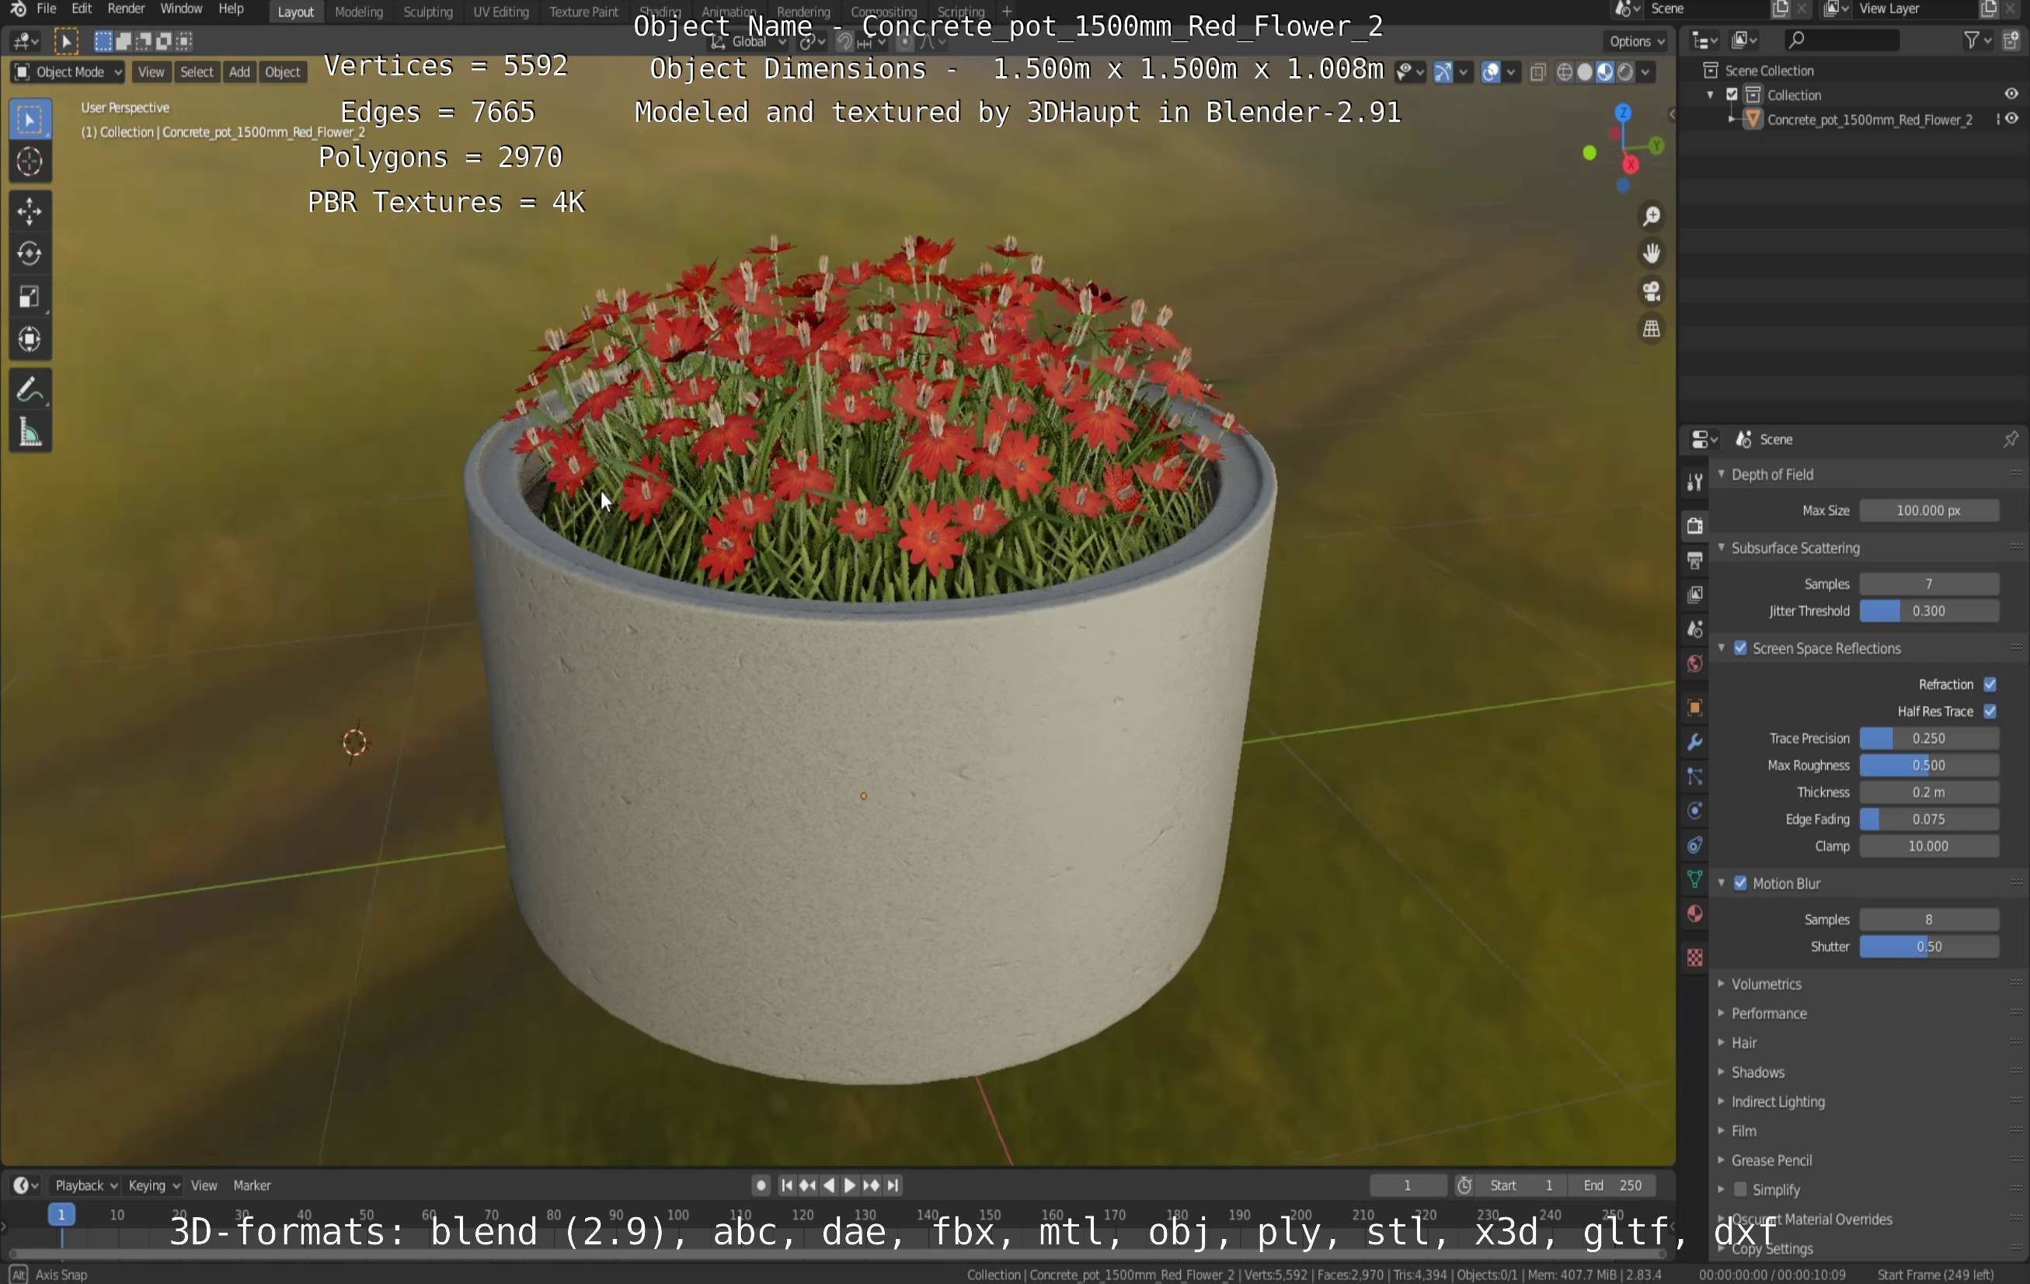The image size is (2030, 1284).
Task: Hide Collection using its eye icon
Action: tap(2011, 95)
